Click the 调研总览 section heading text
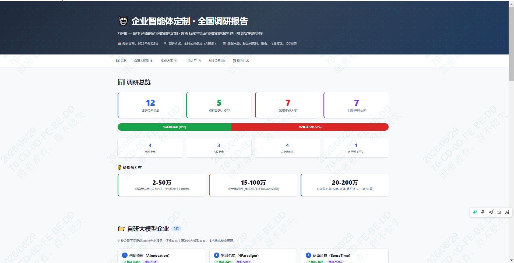This screenshot has width=514, height=263. point(139,82)
